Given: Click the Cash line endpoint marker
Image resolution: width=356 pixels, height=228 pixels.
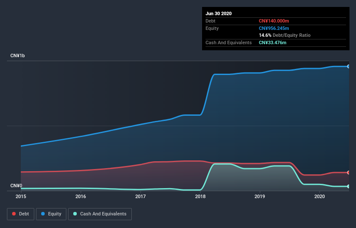Looking at the screenshot, I should pos(349,186).
